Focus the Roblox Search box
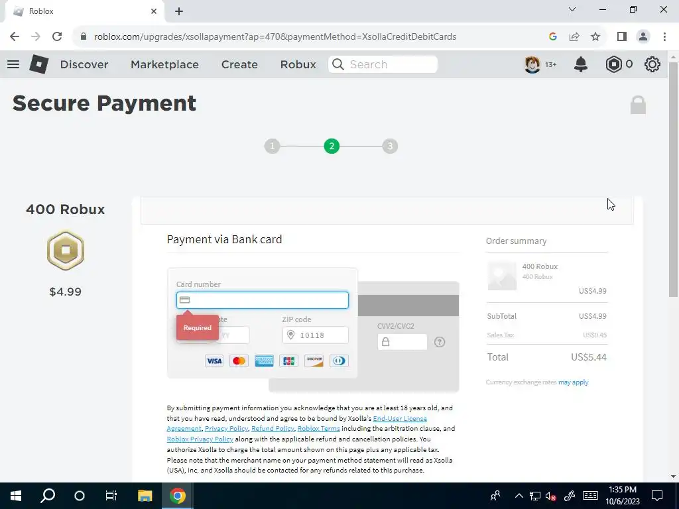Image resolution: width=679 pixels, height=509 pixels. [383, 64]
